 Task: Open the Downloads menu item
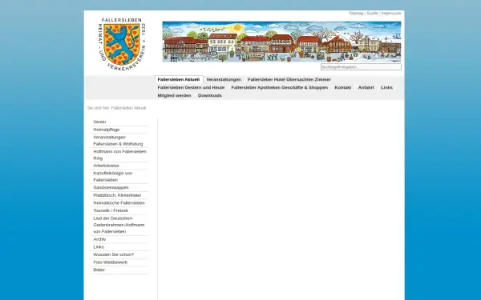(x=210, y=95)
